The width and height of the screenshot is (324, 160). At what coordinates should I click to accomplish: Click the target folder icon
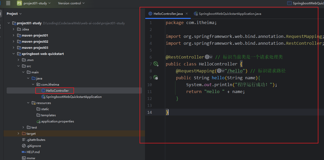click(24, 133)
